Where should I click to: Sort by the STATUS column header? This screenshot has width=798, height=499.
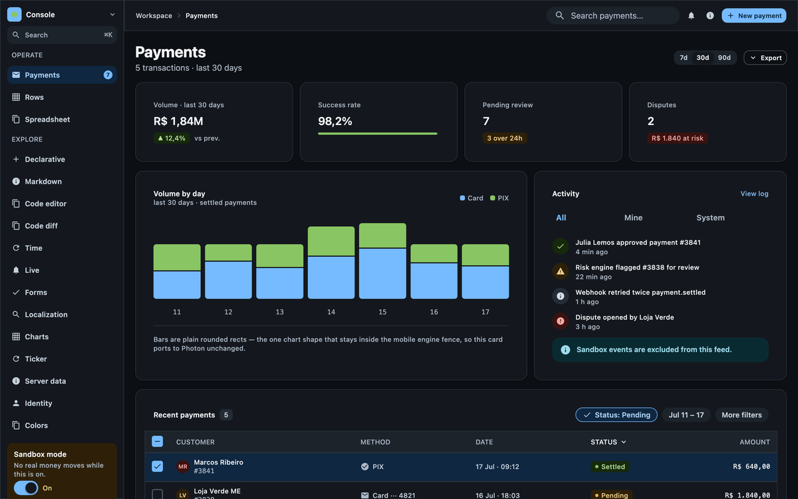point(608,442)
